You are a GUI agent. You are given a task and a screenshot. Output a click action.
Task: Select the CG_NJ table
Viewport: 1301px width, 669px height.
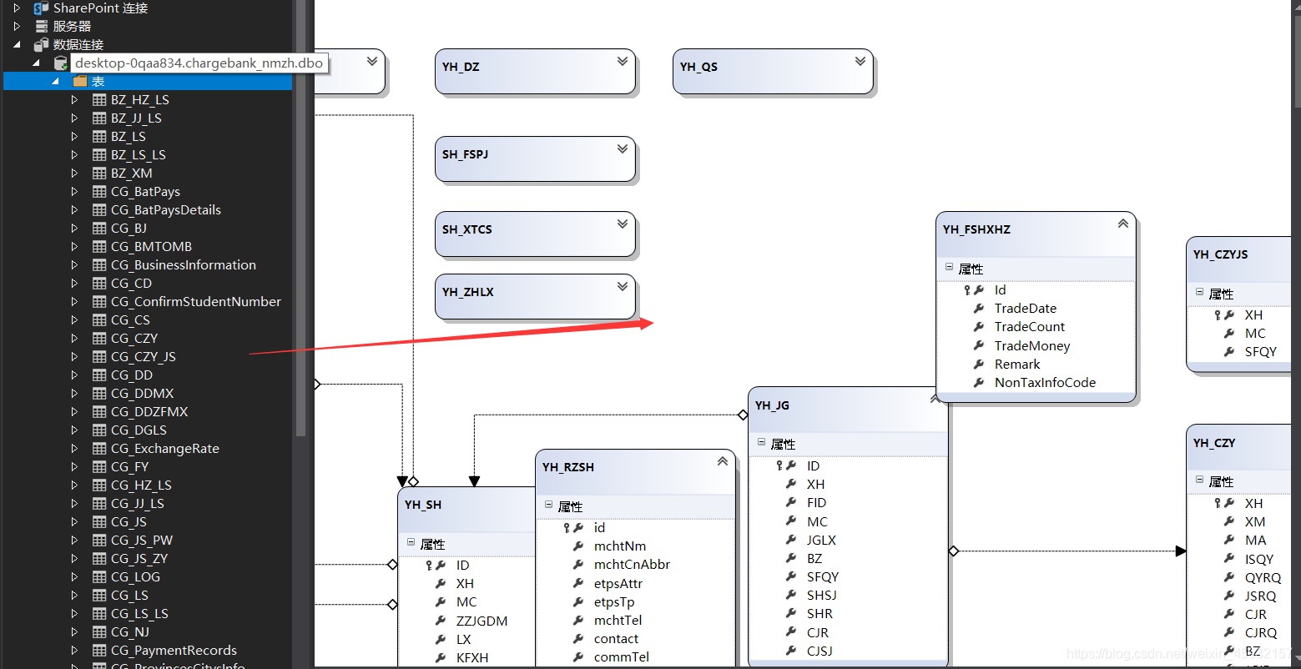[130, 632]
